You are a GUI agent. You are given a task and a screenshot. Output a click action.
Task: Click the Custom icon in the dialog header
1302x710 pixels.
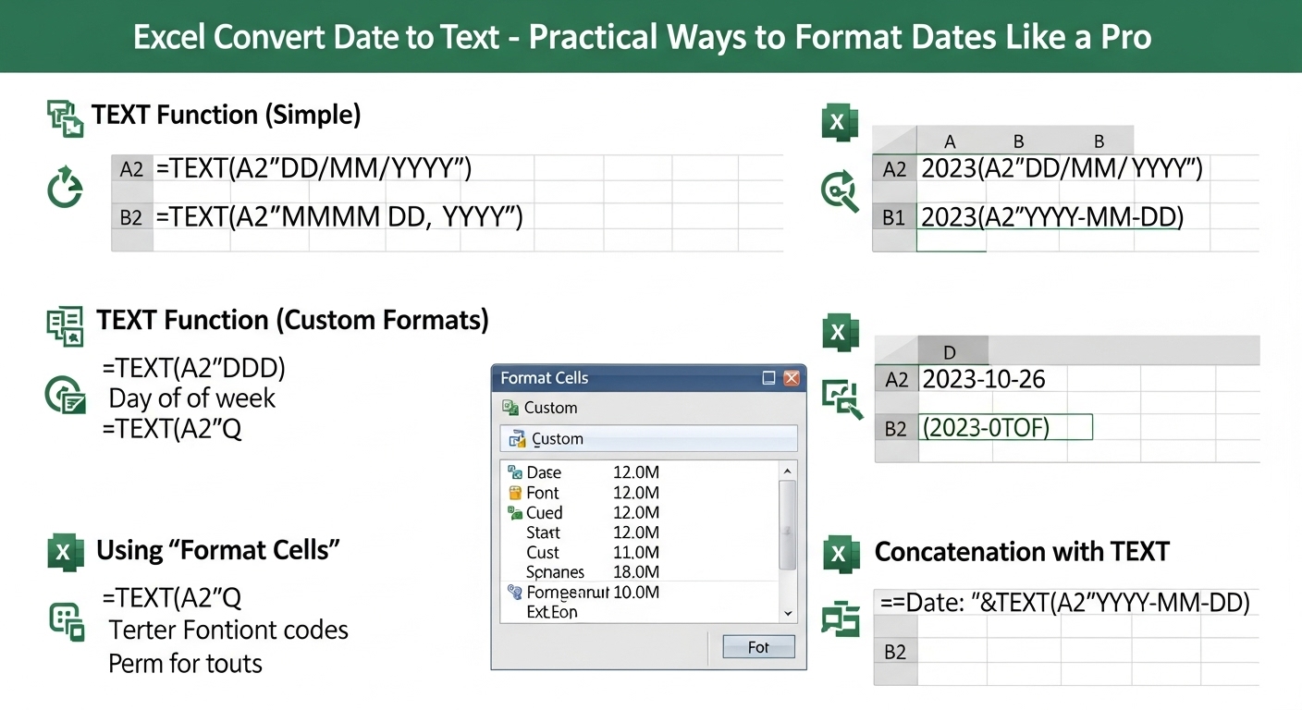(511, 408)
